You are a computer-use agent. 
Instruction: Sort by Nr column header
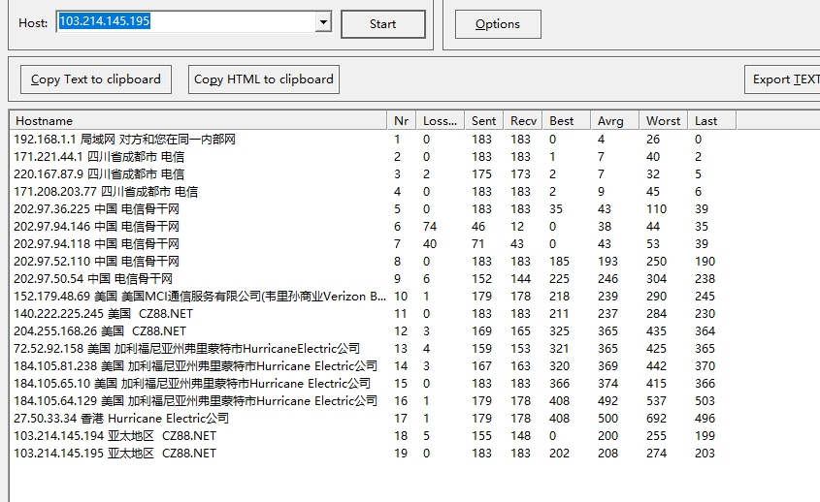pyautogui.click(x=402, y=121)
